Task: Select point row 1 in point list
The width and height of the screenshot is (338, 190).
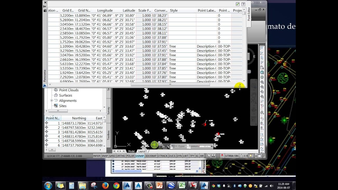Action: coord(74,123)
